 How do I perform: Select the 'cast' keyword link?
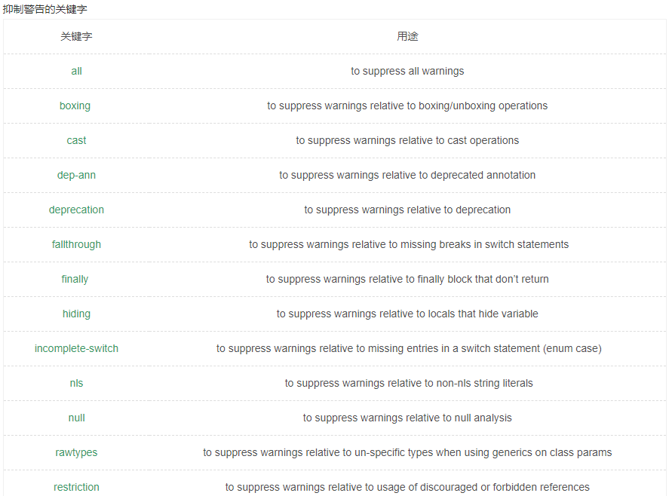(x=76, y=140)
